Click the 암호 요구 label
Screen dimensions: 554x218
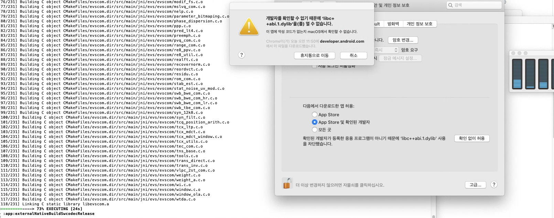click(409, 50)
